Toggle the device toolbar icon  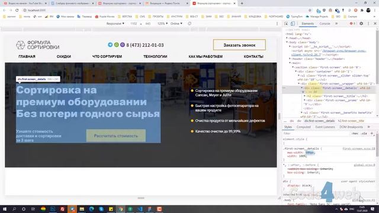tap(293, 24)
